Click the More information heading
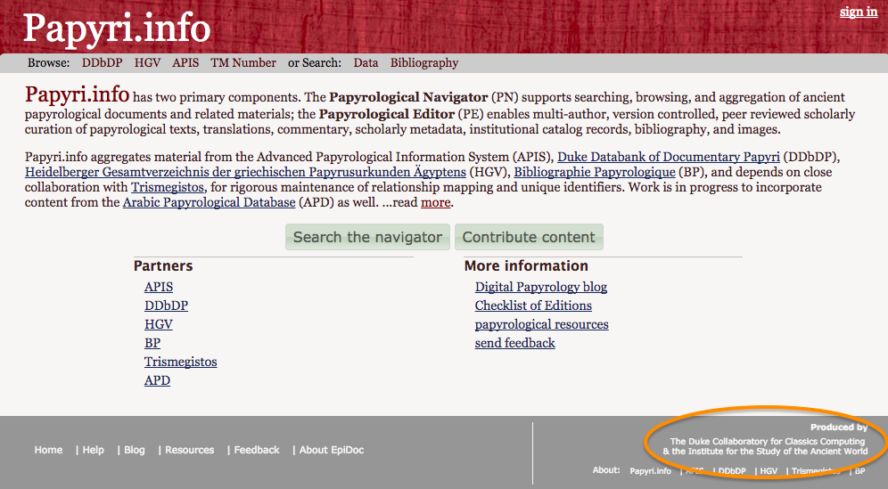The width and height of the screenshot is (888, 489). [x=526, y=265]
